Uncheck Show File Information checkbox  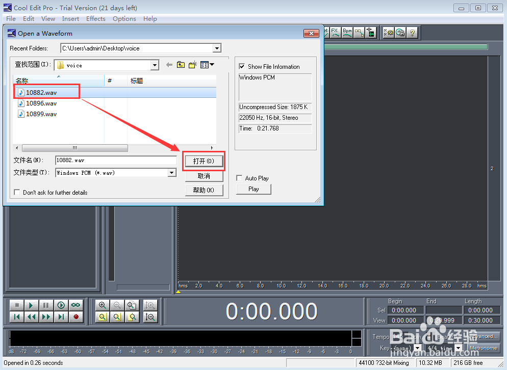tap(242, 67)
